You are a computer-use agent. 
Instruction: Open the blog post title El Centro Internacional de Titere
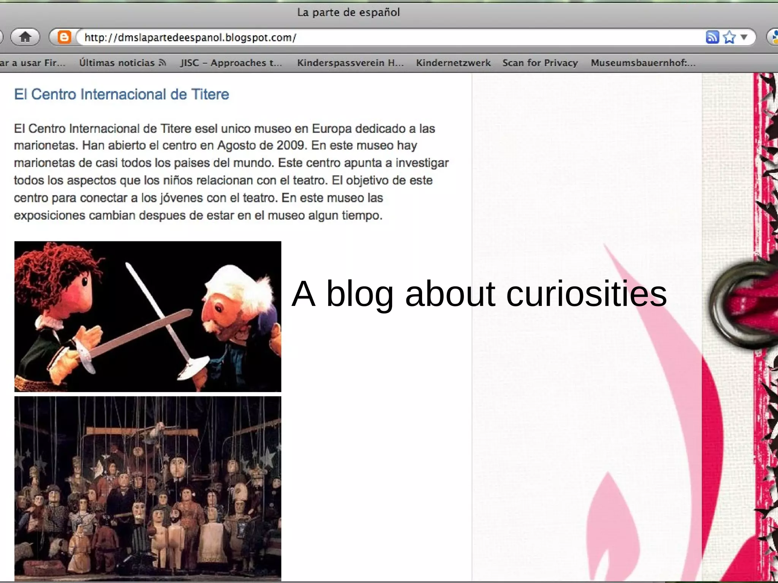(x=122, y=94)
